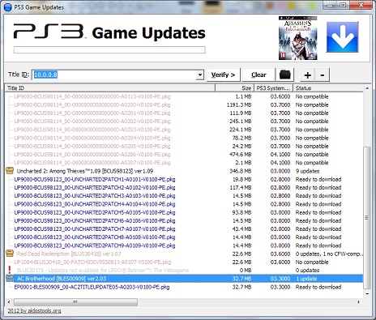Click the horizontal scrollbar thumb

pyautogui.click(x=75, y=302)
